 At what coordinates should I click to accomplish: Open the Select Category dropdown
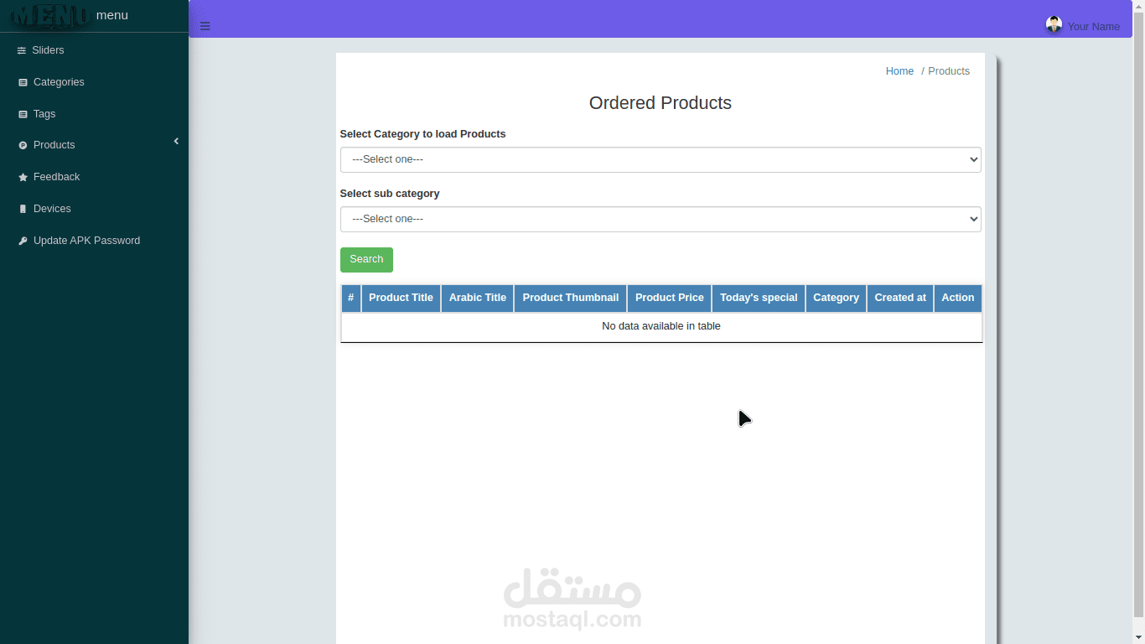pos(660,159)
